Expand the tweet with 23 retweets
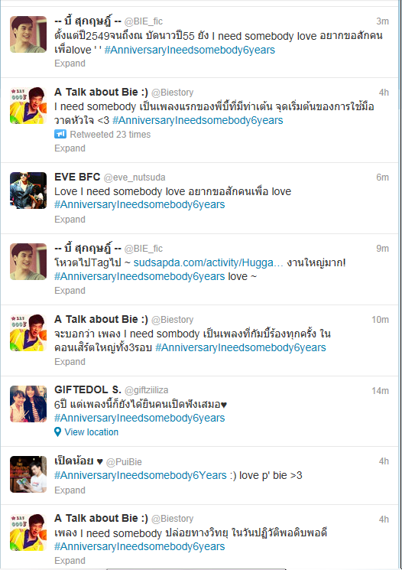The height and width of the screenshot is (570, 402). [x=70, y=148]
